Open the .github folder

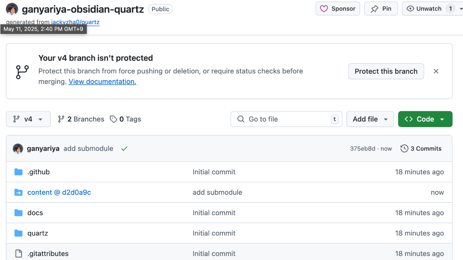[38, 172]
